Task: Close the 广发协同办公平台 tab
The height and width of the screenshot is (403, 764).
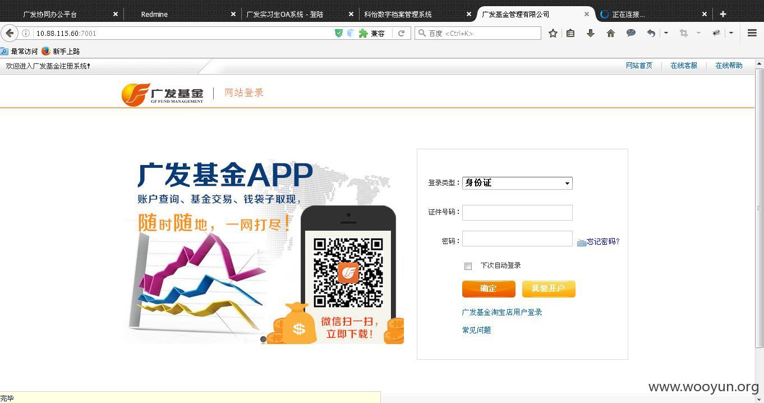Action: pyautogui.click(x=116, y=14)
